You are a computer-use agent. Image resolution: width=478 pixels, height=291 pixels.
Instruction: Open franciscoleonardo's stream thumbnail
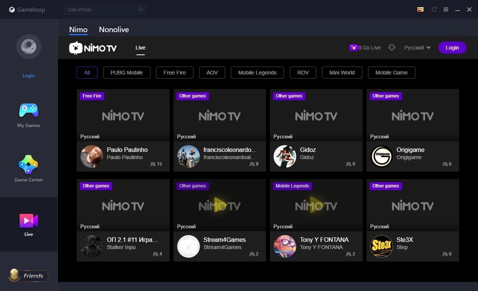click(x=220, y=115)
